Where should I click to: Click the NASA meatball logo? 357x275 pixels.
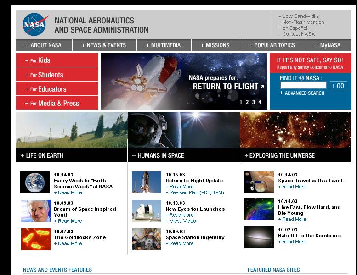[x=35, y=24]
